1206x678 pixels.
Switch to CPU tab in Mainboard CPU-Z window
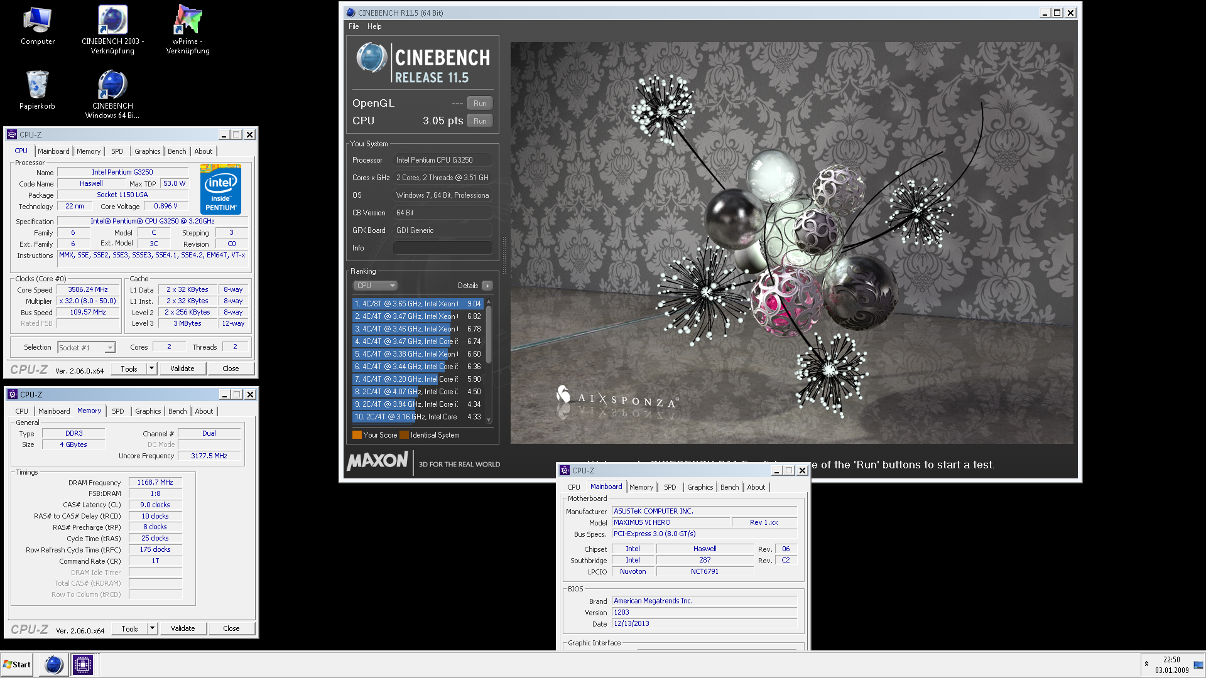click(574, 487)
